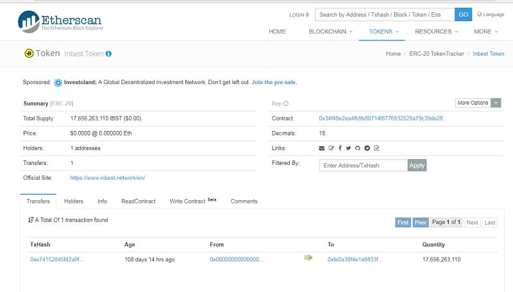Select '108 days 14 hrs ago' age cell
This screenshot has width=513, height=292.
[149, 260]
